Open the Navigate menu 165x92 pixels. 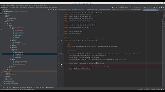coord(12,5)
